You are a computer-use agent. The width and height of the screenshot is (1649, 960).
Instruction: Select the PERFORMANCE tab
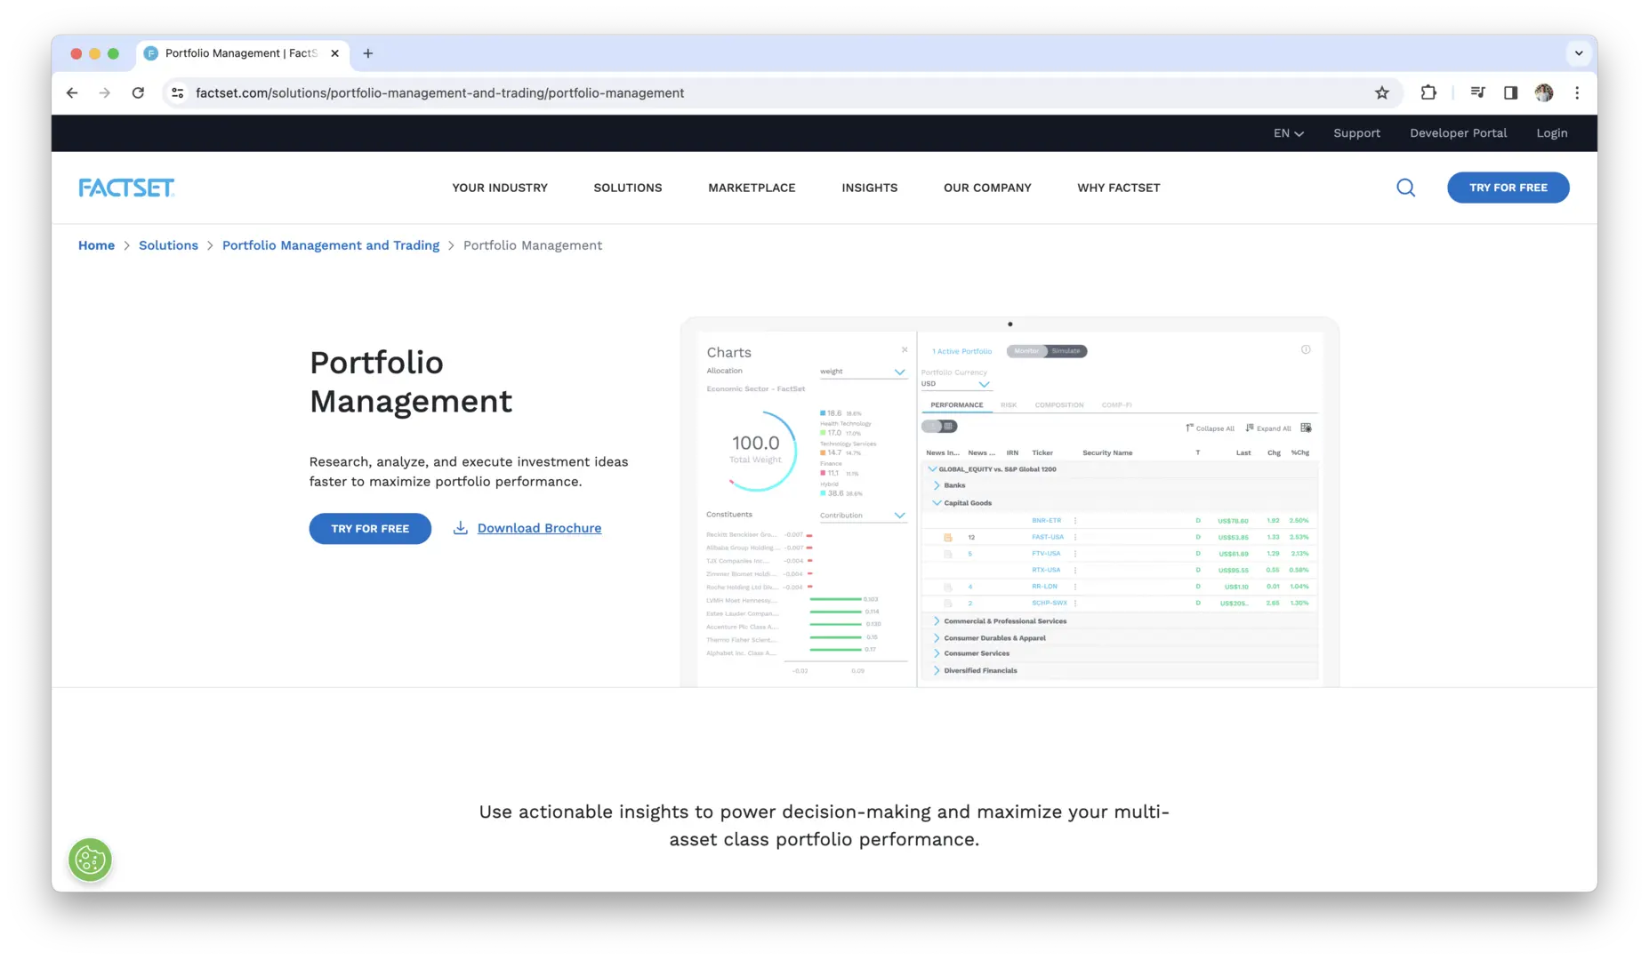click(x=957, y=405)
